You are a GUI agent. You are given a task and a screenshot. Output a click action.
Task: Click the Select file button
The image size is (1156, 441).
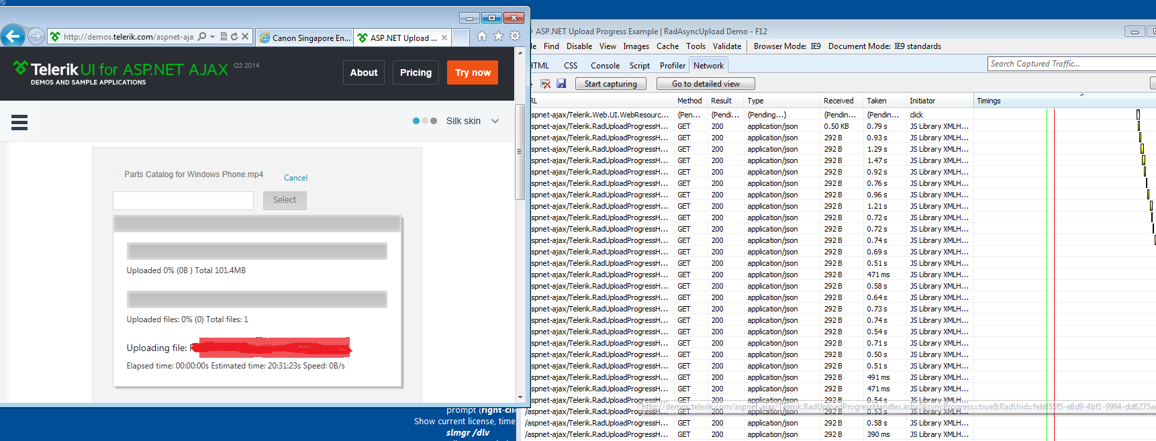point(285,200)
